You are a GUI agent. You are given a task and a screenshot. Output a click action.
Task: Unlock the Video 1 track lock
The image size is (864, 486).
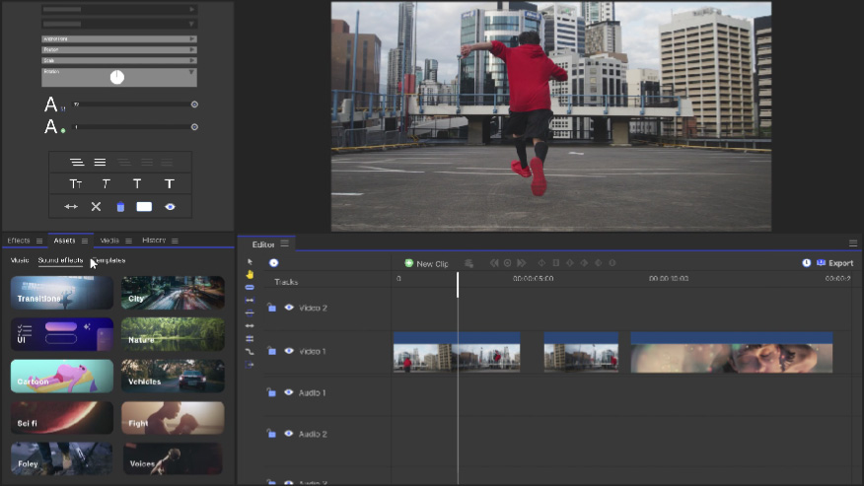(x=271, y=351)
